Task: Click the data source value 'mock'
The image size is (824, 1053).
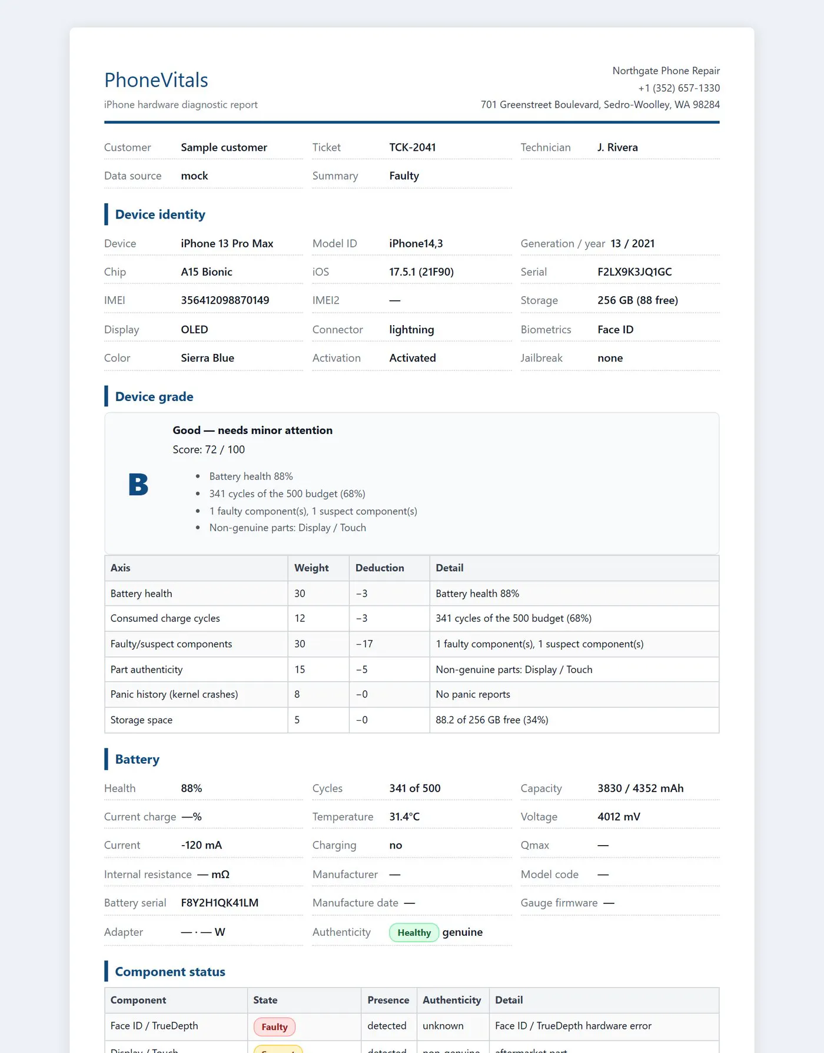Action: pyautogui.click(x=194, y=175)
